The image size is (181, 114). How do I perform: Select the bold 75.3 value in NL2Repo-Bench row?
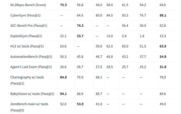63,5
